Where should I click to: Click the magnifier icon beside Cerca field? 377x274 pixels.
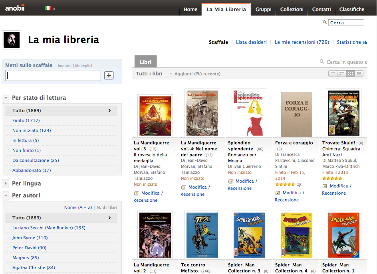pyautogui.click(x=325, y=23)
